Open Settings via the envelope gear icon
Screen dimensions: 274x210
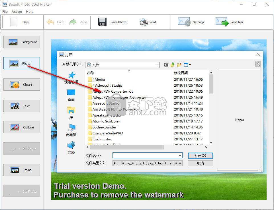184,22
